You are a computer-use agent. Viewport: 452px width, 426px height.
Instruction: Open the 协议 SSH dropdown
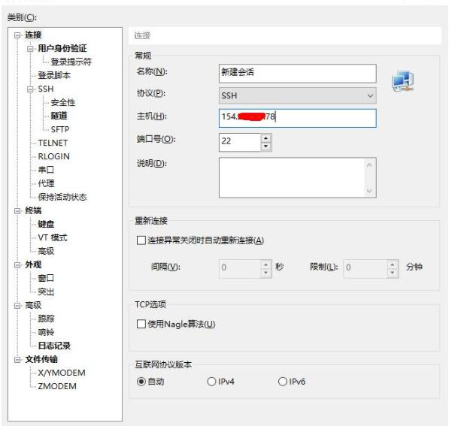click(298, 95)
